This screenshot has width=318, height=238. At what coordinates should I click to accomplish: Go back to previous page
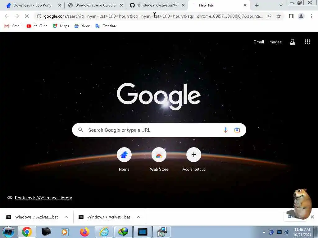(7, 16)
